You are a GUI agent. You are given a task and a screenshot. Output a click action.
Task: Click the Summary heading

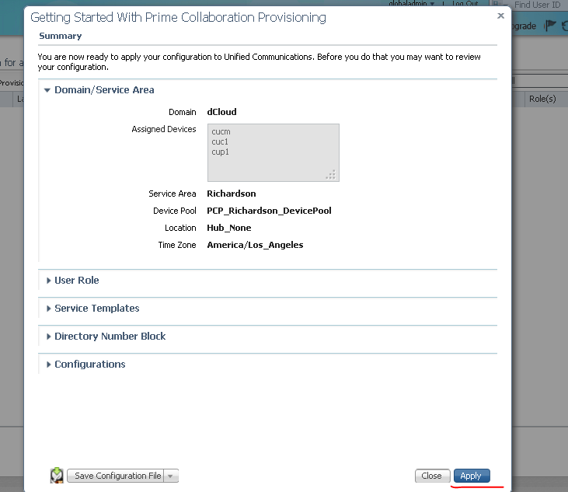pos(61,36)
